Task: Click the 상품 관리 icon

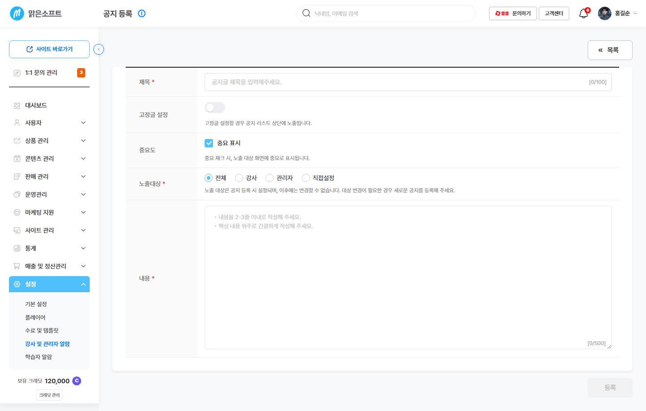Action: click(17, 141)
